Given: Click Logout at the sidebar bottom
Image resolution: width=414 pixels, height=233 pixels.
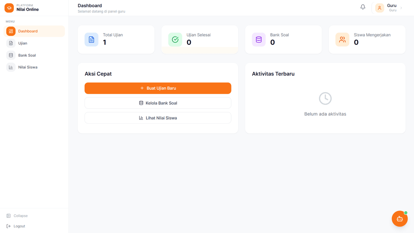Looking at the screenshot, I should point(16,226).
